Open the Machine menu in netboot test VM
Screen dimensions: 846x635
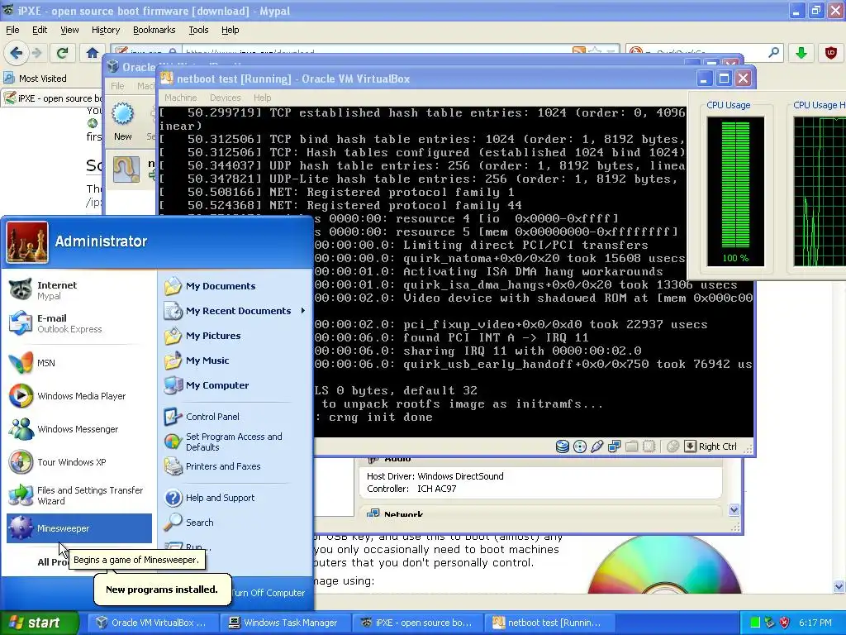[x=180, y=98]
